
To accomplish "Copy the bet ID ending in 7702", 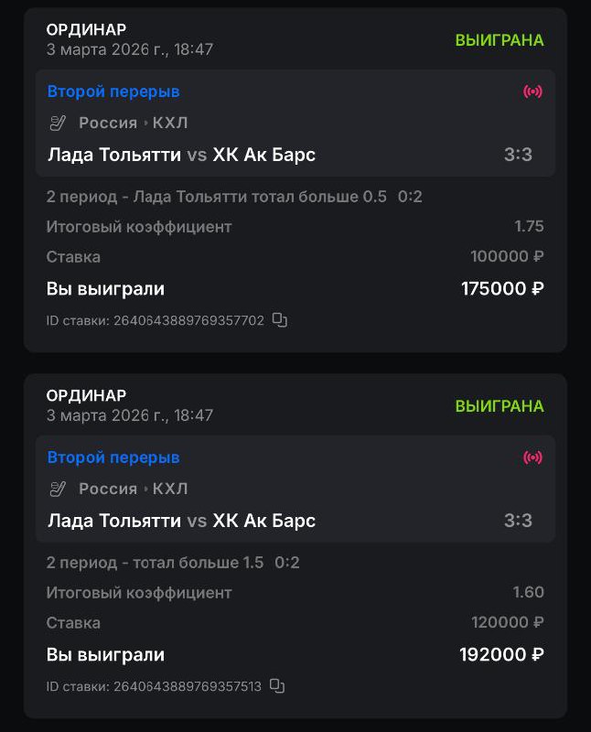I will [281, 320].
